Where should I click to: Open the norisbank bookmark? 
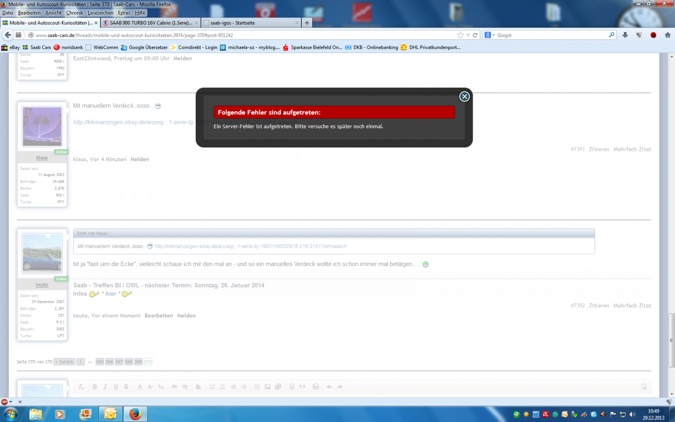point(68,48)
